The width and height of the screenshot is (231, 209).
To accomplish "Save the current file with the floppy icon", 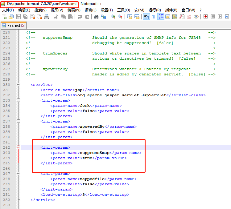I will point(18,17).
